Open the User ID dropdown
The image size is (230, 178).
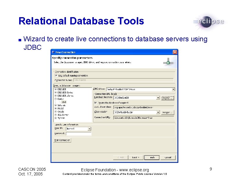[89, 129]
